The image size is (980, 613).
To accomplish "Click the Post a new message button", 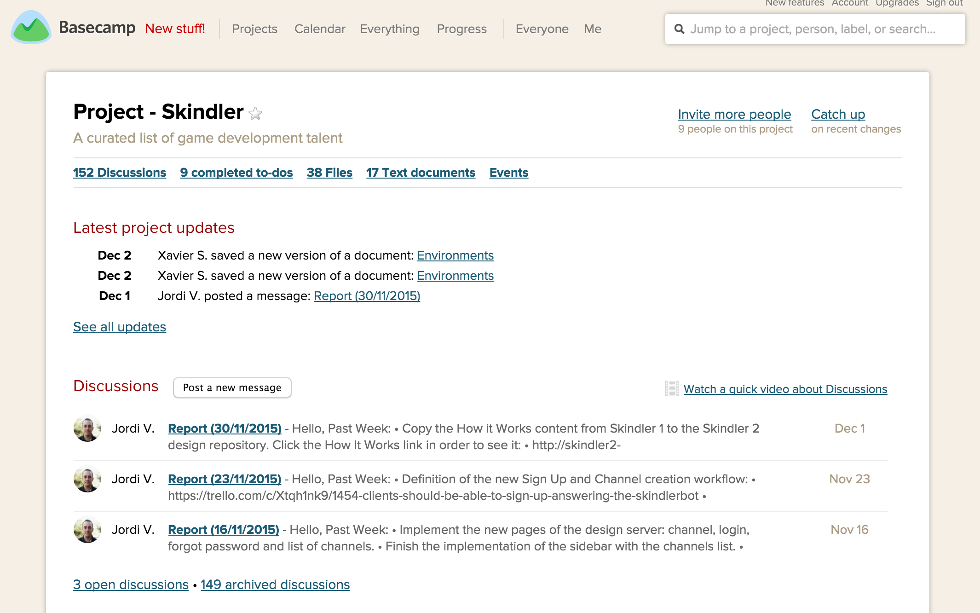I will 232,387.
